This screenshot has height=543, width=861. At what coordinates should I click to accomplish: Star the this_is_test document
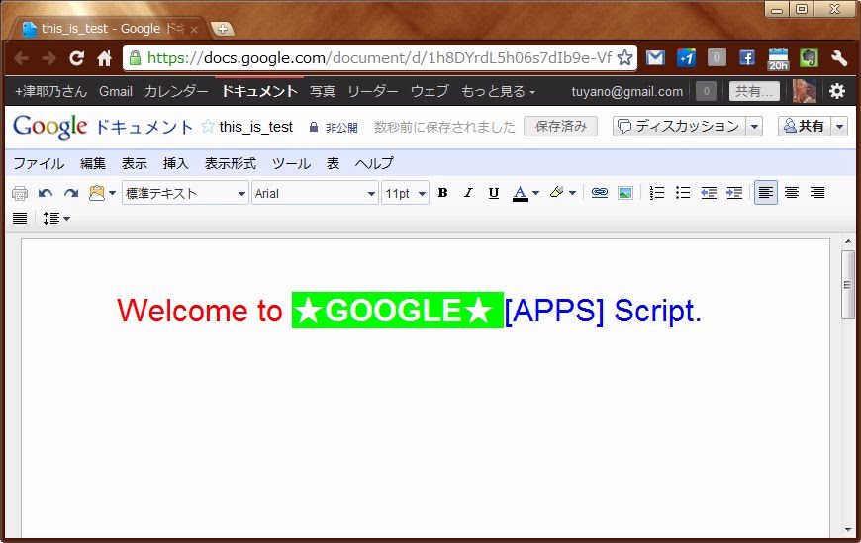[x=208, y=127]
